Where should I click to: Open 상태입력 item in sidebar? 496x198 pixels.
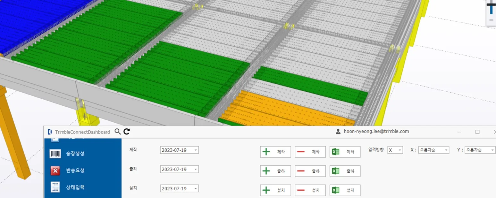(x=83, y=187)
